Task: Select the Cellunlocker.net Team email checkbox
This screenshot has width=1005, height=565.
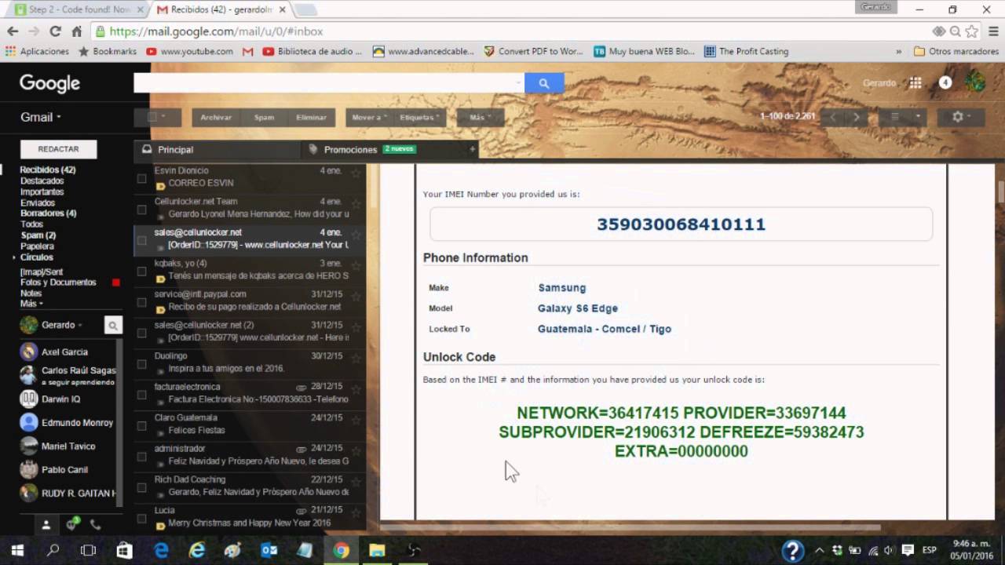Action: (x=141, y=210)
